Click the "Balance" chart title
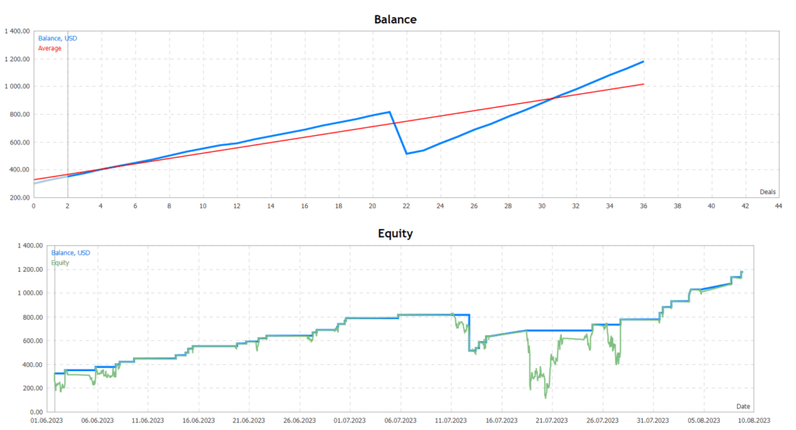Image resolution: width=796 pixels, height=430 pixels. click(397, 19)
